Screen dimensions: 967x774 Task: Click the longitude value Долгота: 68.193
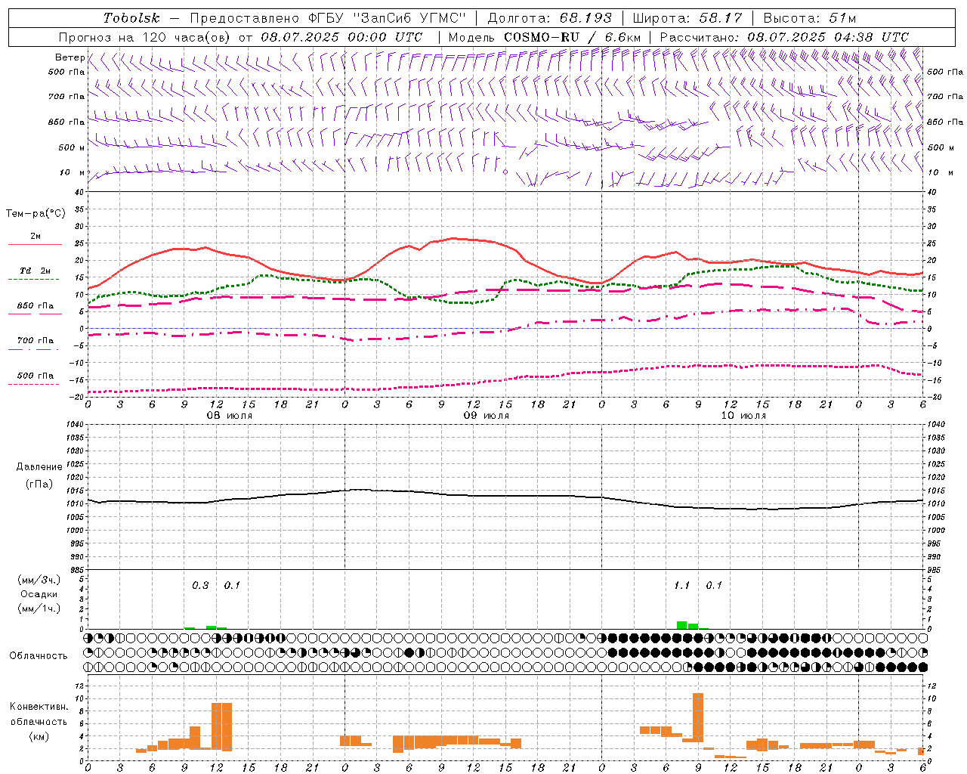pyautogui.click(x=550, y=18)
